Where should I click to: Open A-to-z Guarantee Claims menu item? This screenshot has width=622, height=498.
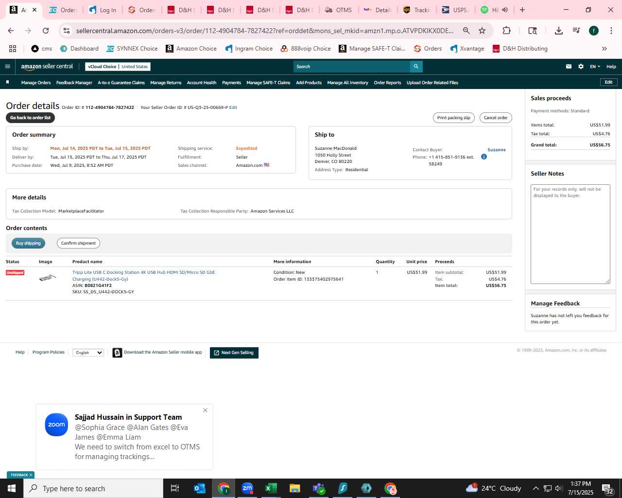click(x=121, y=83)
